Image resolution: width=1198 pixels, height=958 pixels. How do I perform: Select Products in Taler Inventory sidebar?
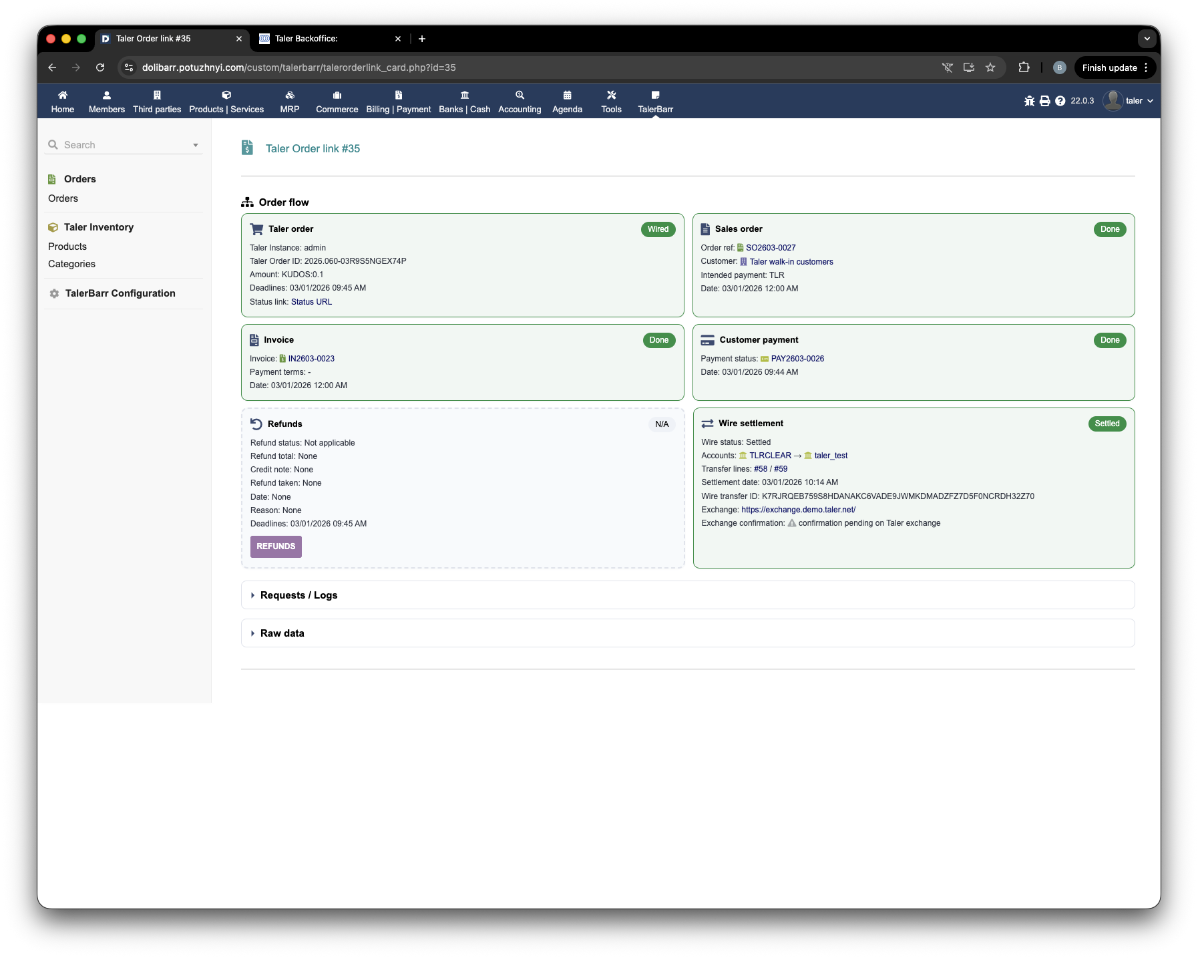tap(67, 247)
